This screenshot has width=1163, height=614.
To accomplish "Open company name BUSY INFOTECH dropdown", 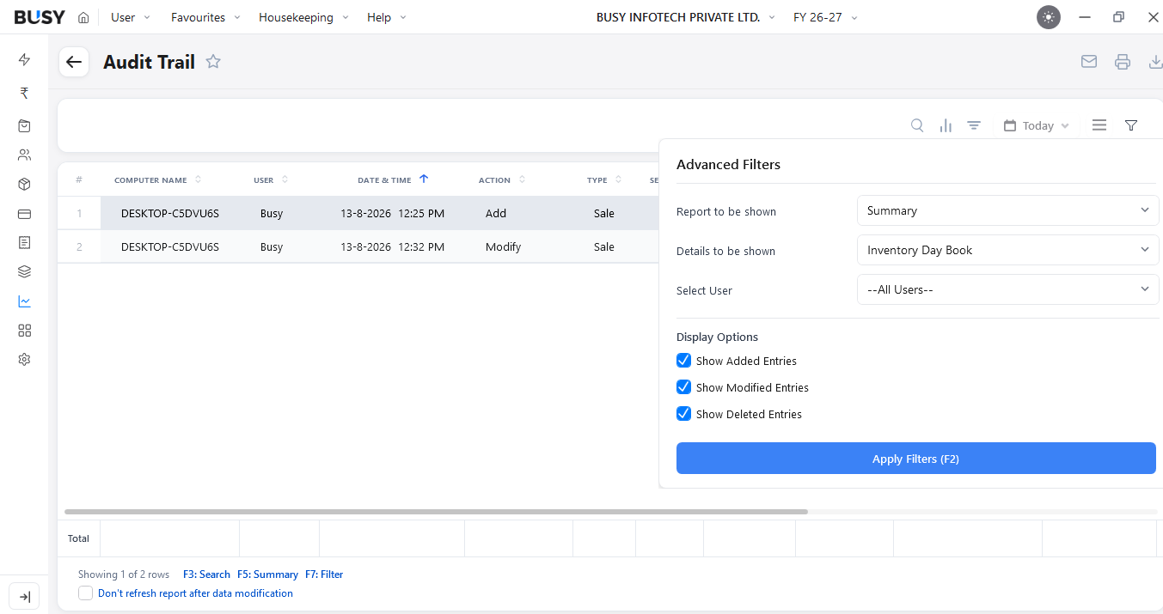I will click(x=686, y=17).
